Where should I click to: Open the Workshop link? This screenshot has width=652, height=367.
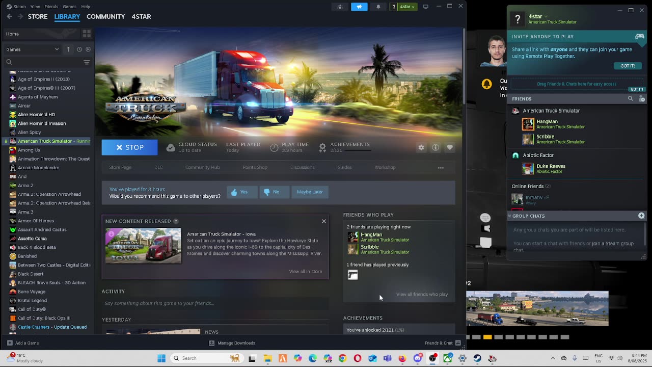click(x=385, y=167)
